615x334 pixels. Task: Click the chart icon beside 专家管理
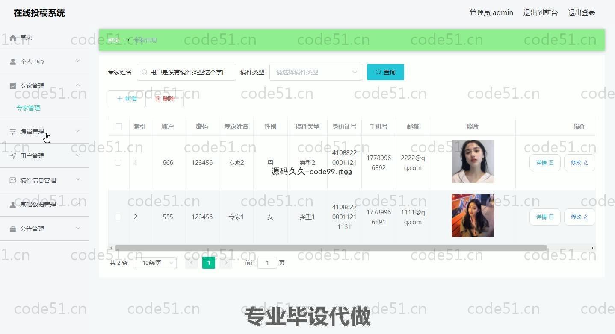pyautogui.click(x=13, y=86)
